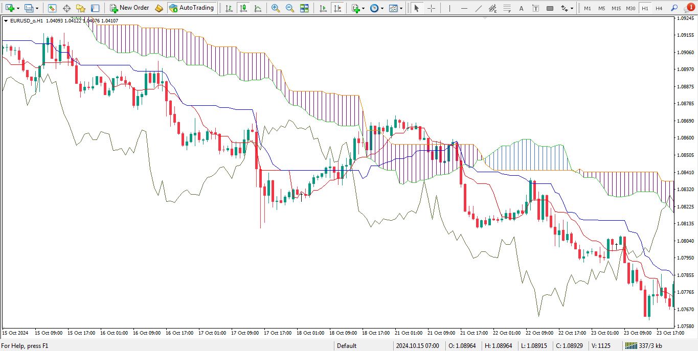Expand the new chart dropdown arrow
Viewport: 698px width, 351px height.
(18, 8)
